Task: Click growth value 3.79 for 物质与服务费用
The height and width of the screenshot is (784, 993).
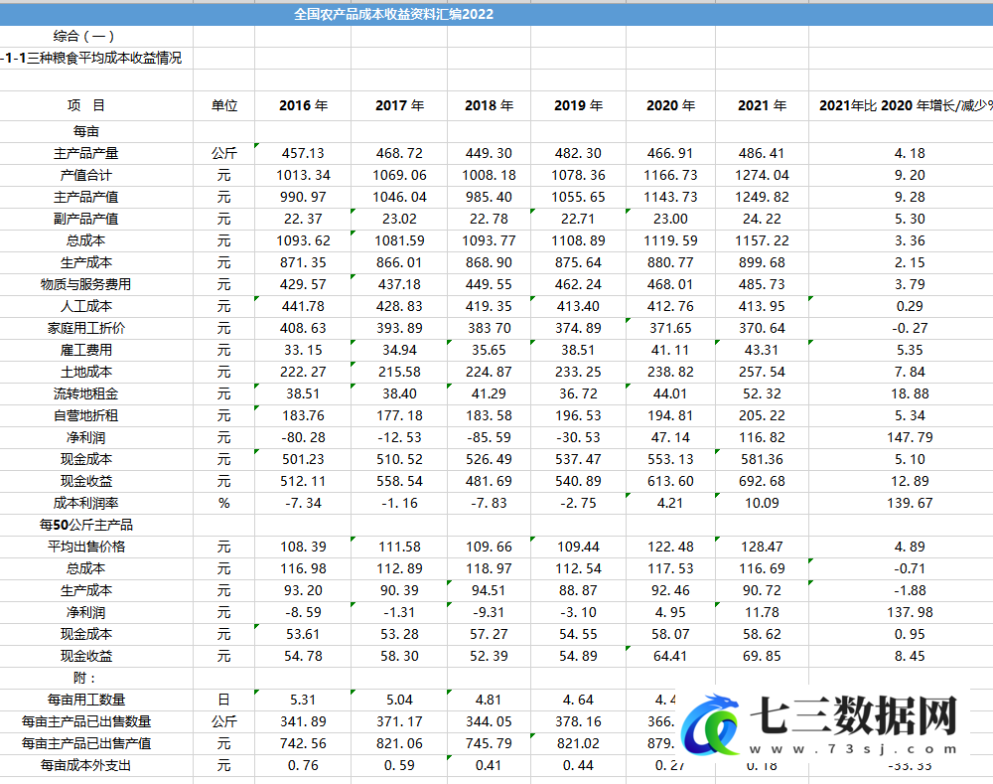Action: 910,284
